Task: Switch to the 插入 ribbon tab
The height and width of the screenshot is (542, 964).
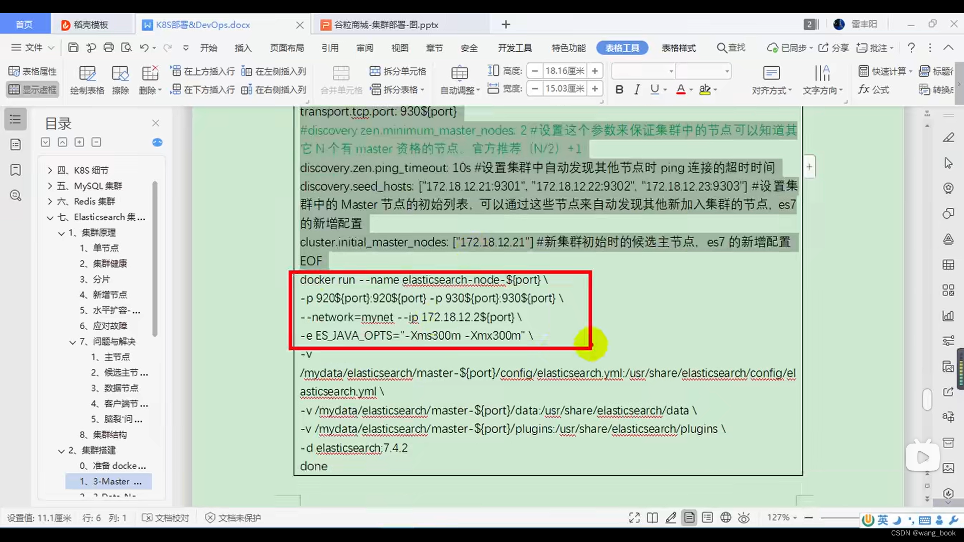Action: [x=243, y=48]
